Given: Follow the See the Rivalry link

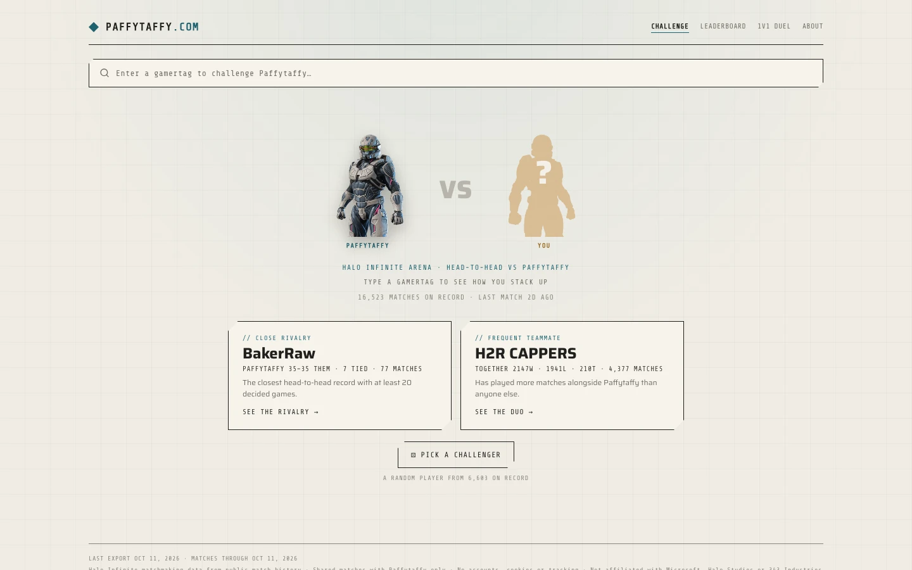Looking at the screenshot, I should (x=281, y=412).
